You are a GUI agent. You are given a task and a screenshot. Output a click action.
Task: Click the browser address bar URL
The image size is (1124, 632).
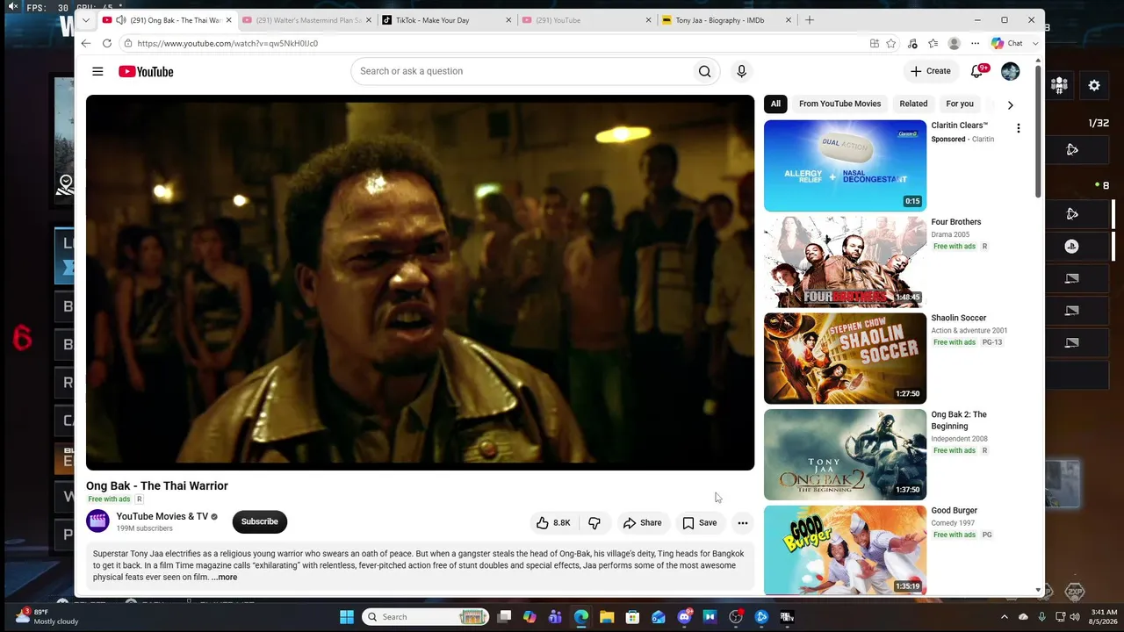pos(227,43)
